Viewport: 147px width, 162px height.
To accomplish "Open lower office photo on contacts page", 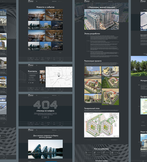I will 43,79.
